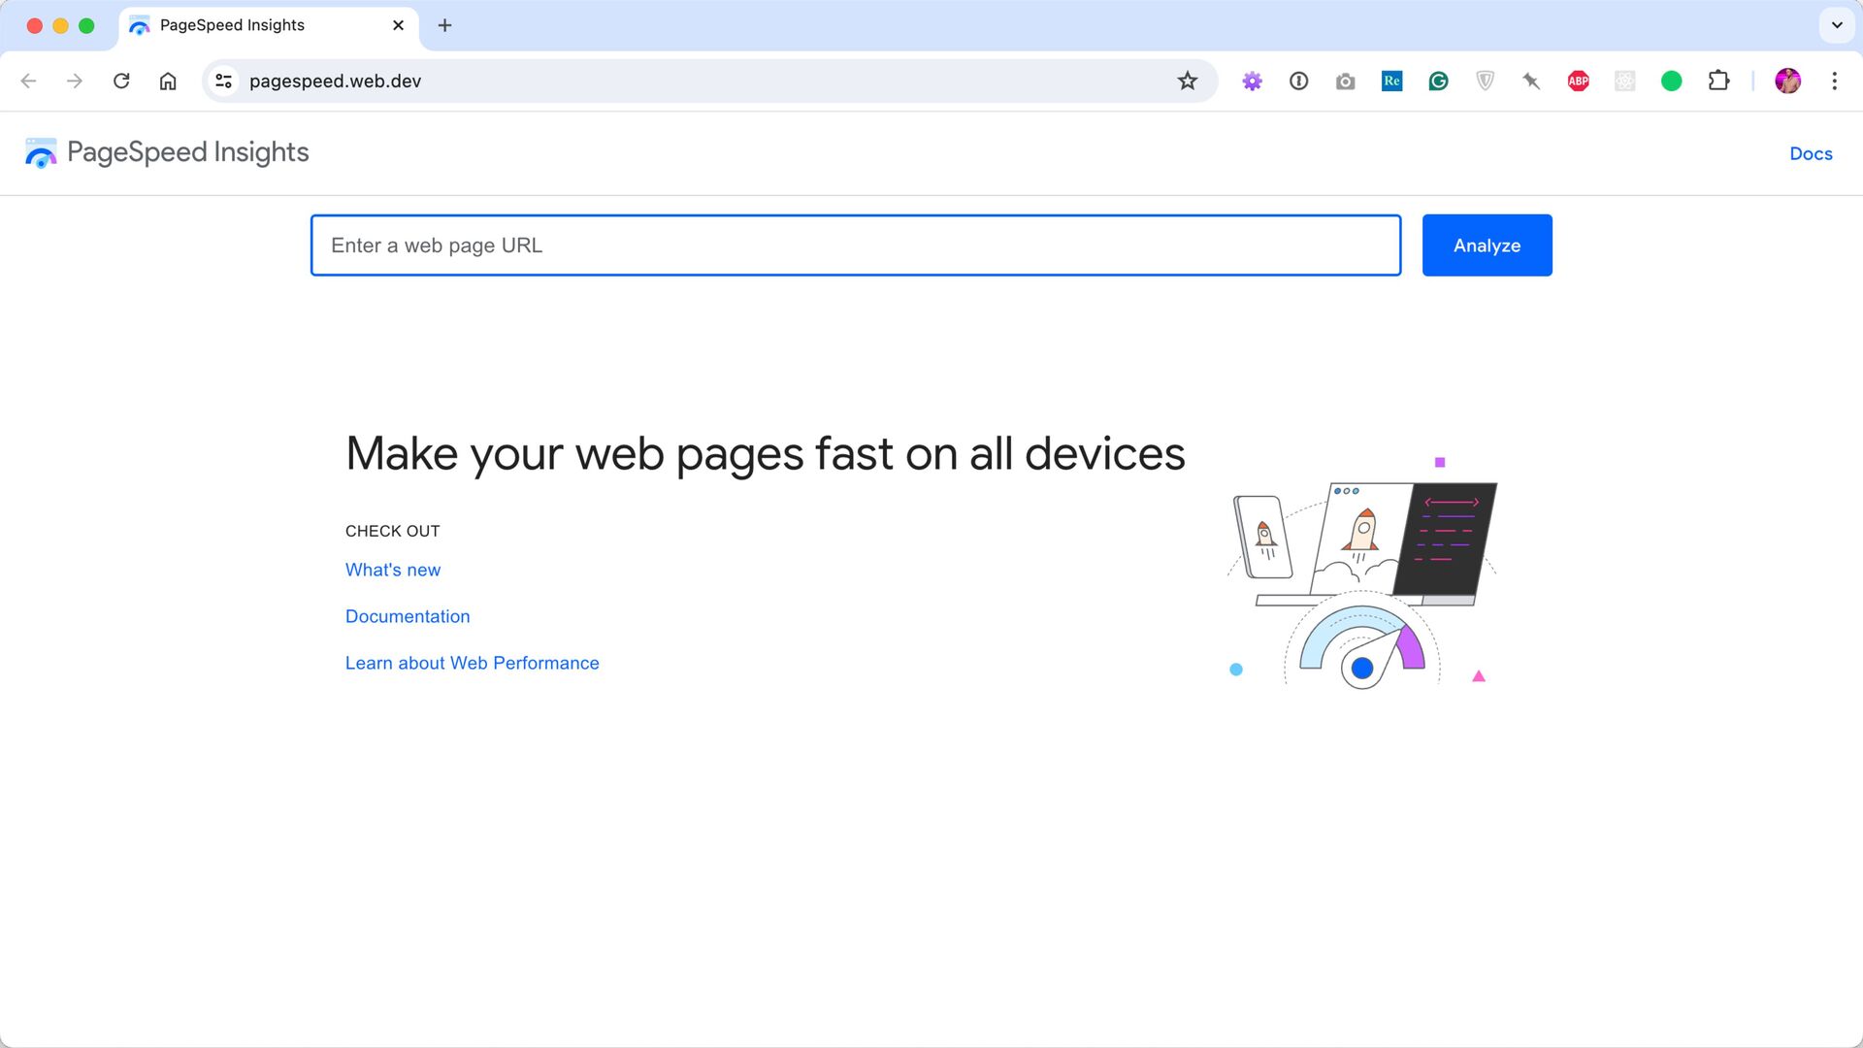Viewport: 1863px width, 1048px height.
Task: Go to the browser home page
Action: [x=168, y=81]
